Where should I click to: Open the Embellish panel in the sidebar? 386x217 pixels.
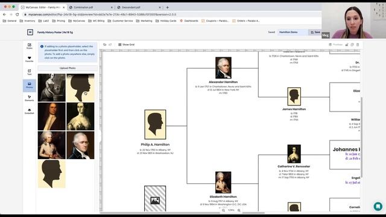(x=30, y=111)
